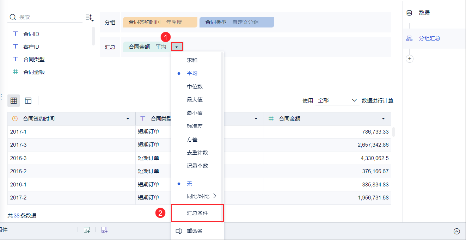Collapse panel with the circled up arrow

point(457,231)
